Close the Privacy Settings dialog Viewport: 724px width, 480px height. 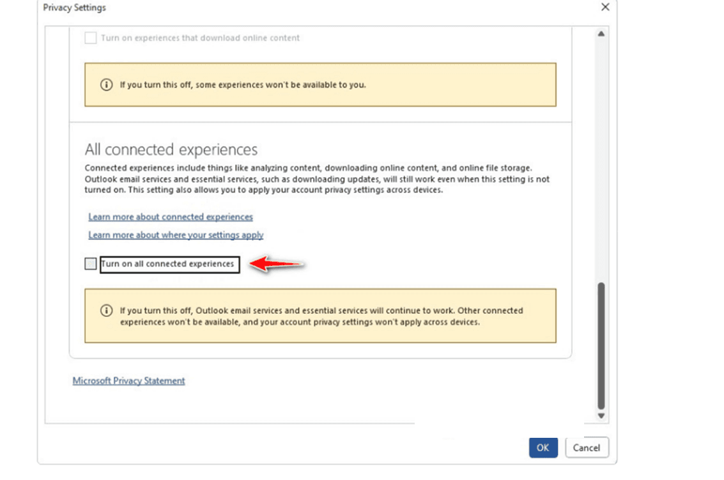pyautogui.click(x=605, y=7)
